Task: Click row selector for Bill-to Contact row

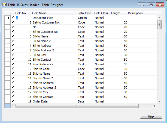Action: pyautogui.click(x=7, y=60)
